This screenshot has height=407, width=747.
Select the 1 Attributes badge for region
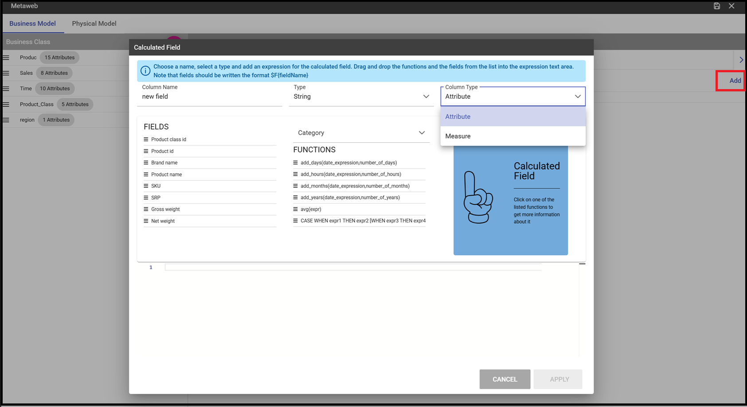[56, 120]
